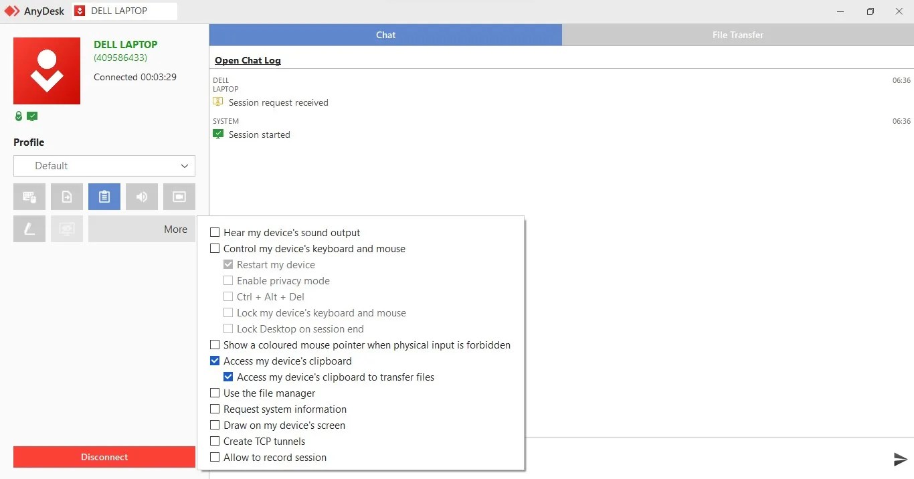914x479 pixels.
Task: Check the Restart my device option
Action: pyautogui.click(x=228, y=264)
